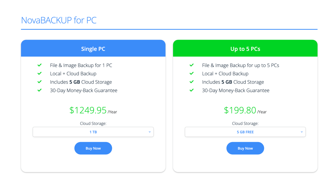333x184 pixels.
Task: Click the $199.80 per year price
Action: click(x=245, y=110)
